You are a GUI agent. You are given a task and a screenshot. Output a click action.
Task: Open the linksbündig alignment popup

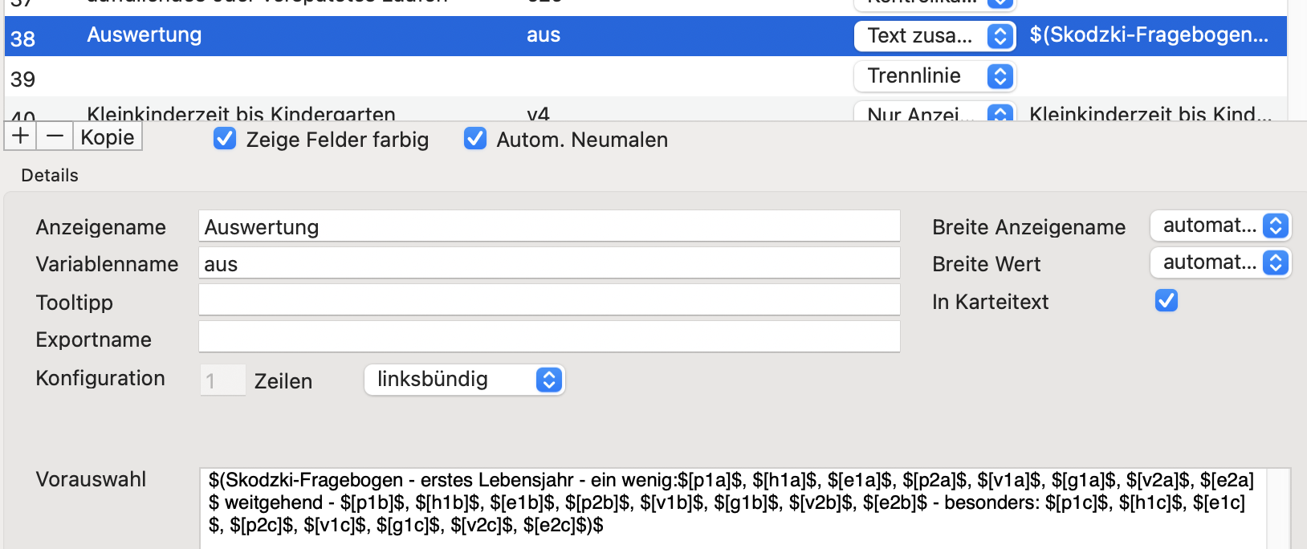coord(465,380)
